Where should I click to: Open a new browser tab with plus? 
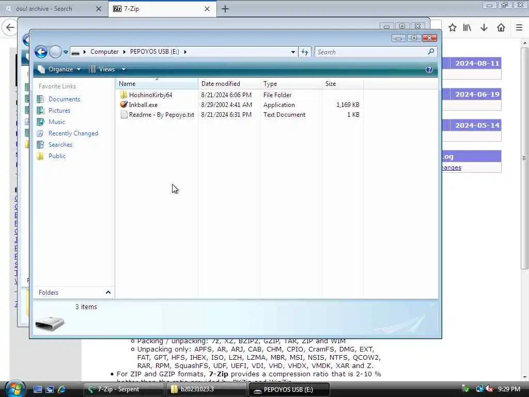click(225, 9)
